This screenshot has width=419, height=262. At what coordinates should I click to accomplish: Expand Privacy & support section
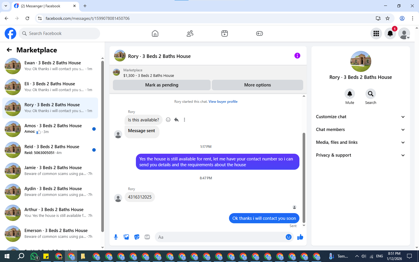[x=361, y=155]
